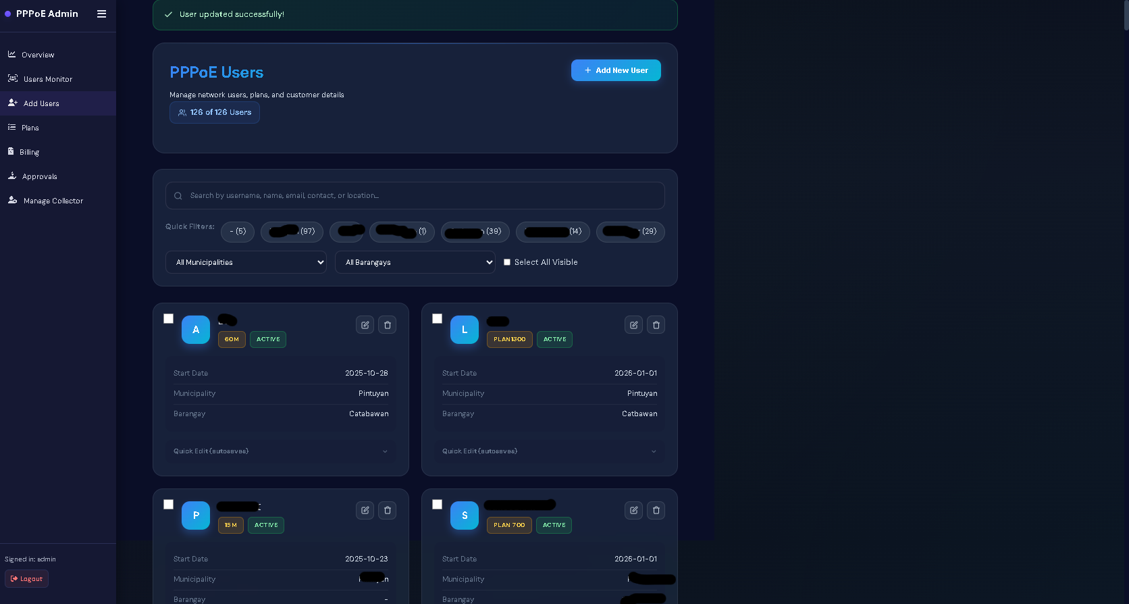Click the trash icon on user S card

click(656, 511)
